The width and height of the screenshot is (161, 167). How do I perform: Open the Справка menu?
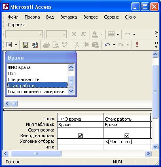17,25
